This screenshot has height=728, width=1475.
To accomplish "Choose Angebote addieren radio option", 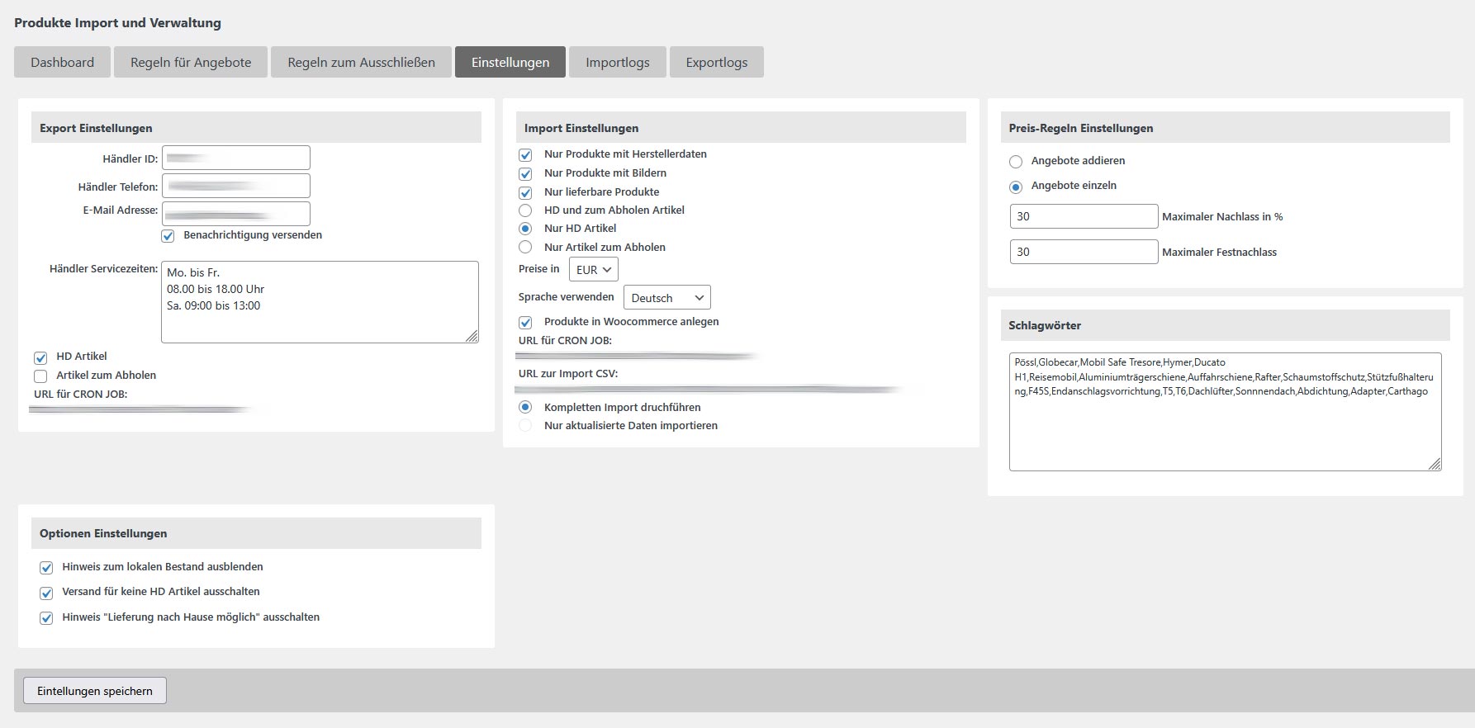I will pos(1016,162).
